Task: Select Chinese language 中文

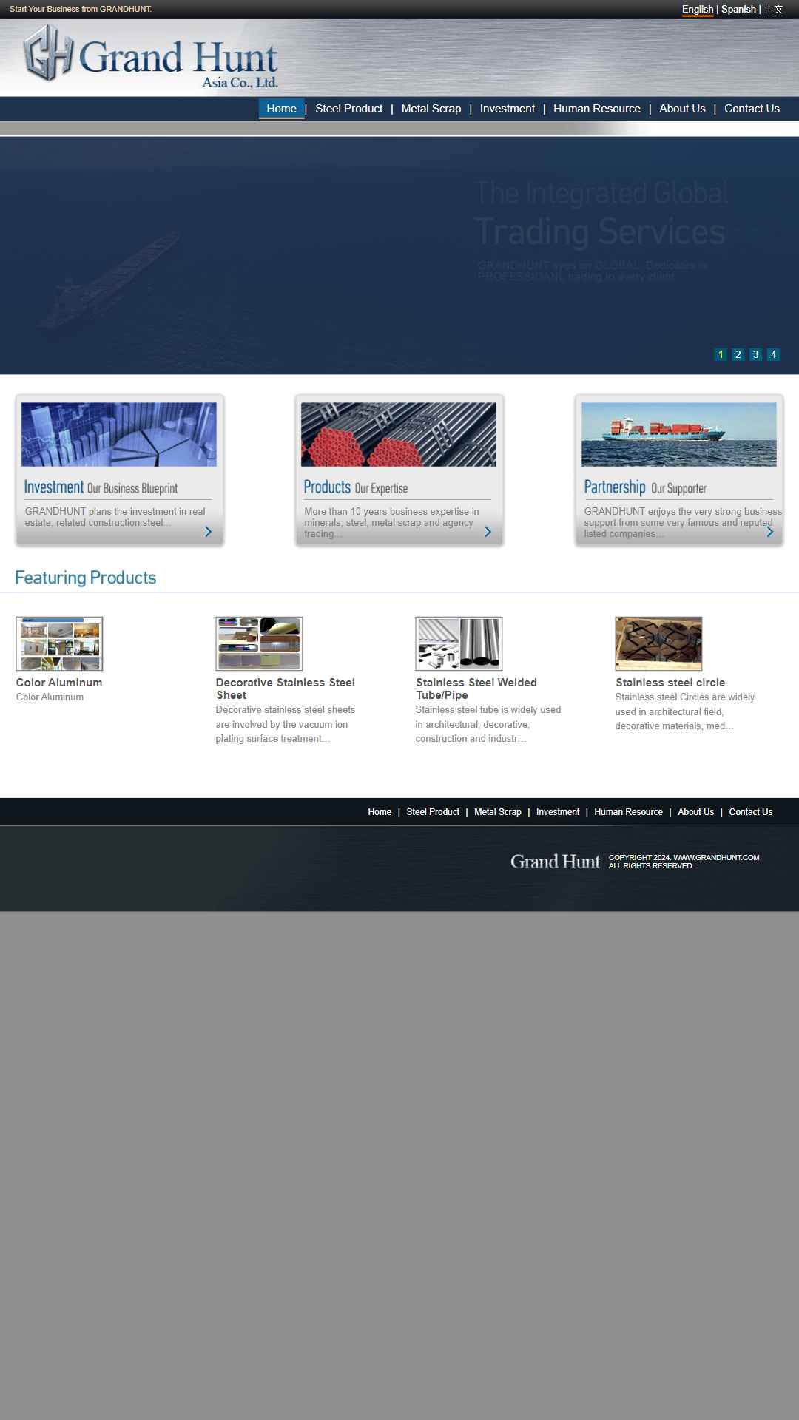Action: (x=774, y=9)
